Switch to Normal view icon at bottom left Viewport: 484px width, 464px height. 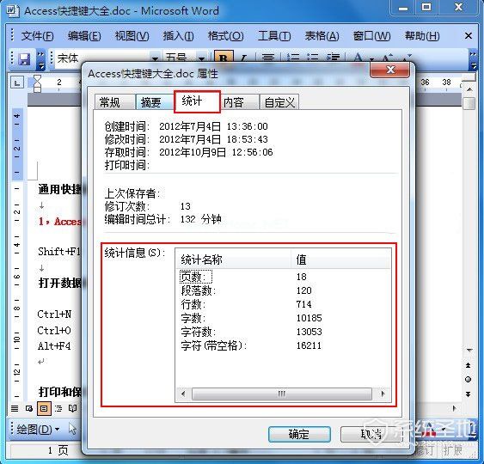click(15, 409)
